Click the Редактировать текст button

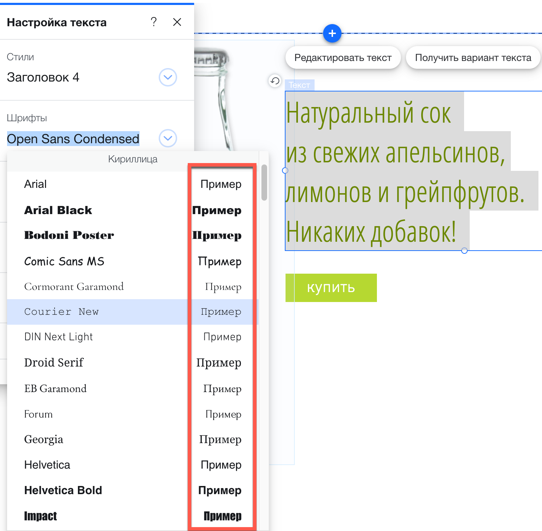pos(343,58)
